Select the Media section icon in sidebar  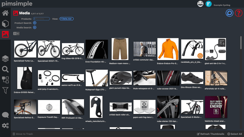pyautogui.click(x=5, y=34)
